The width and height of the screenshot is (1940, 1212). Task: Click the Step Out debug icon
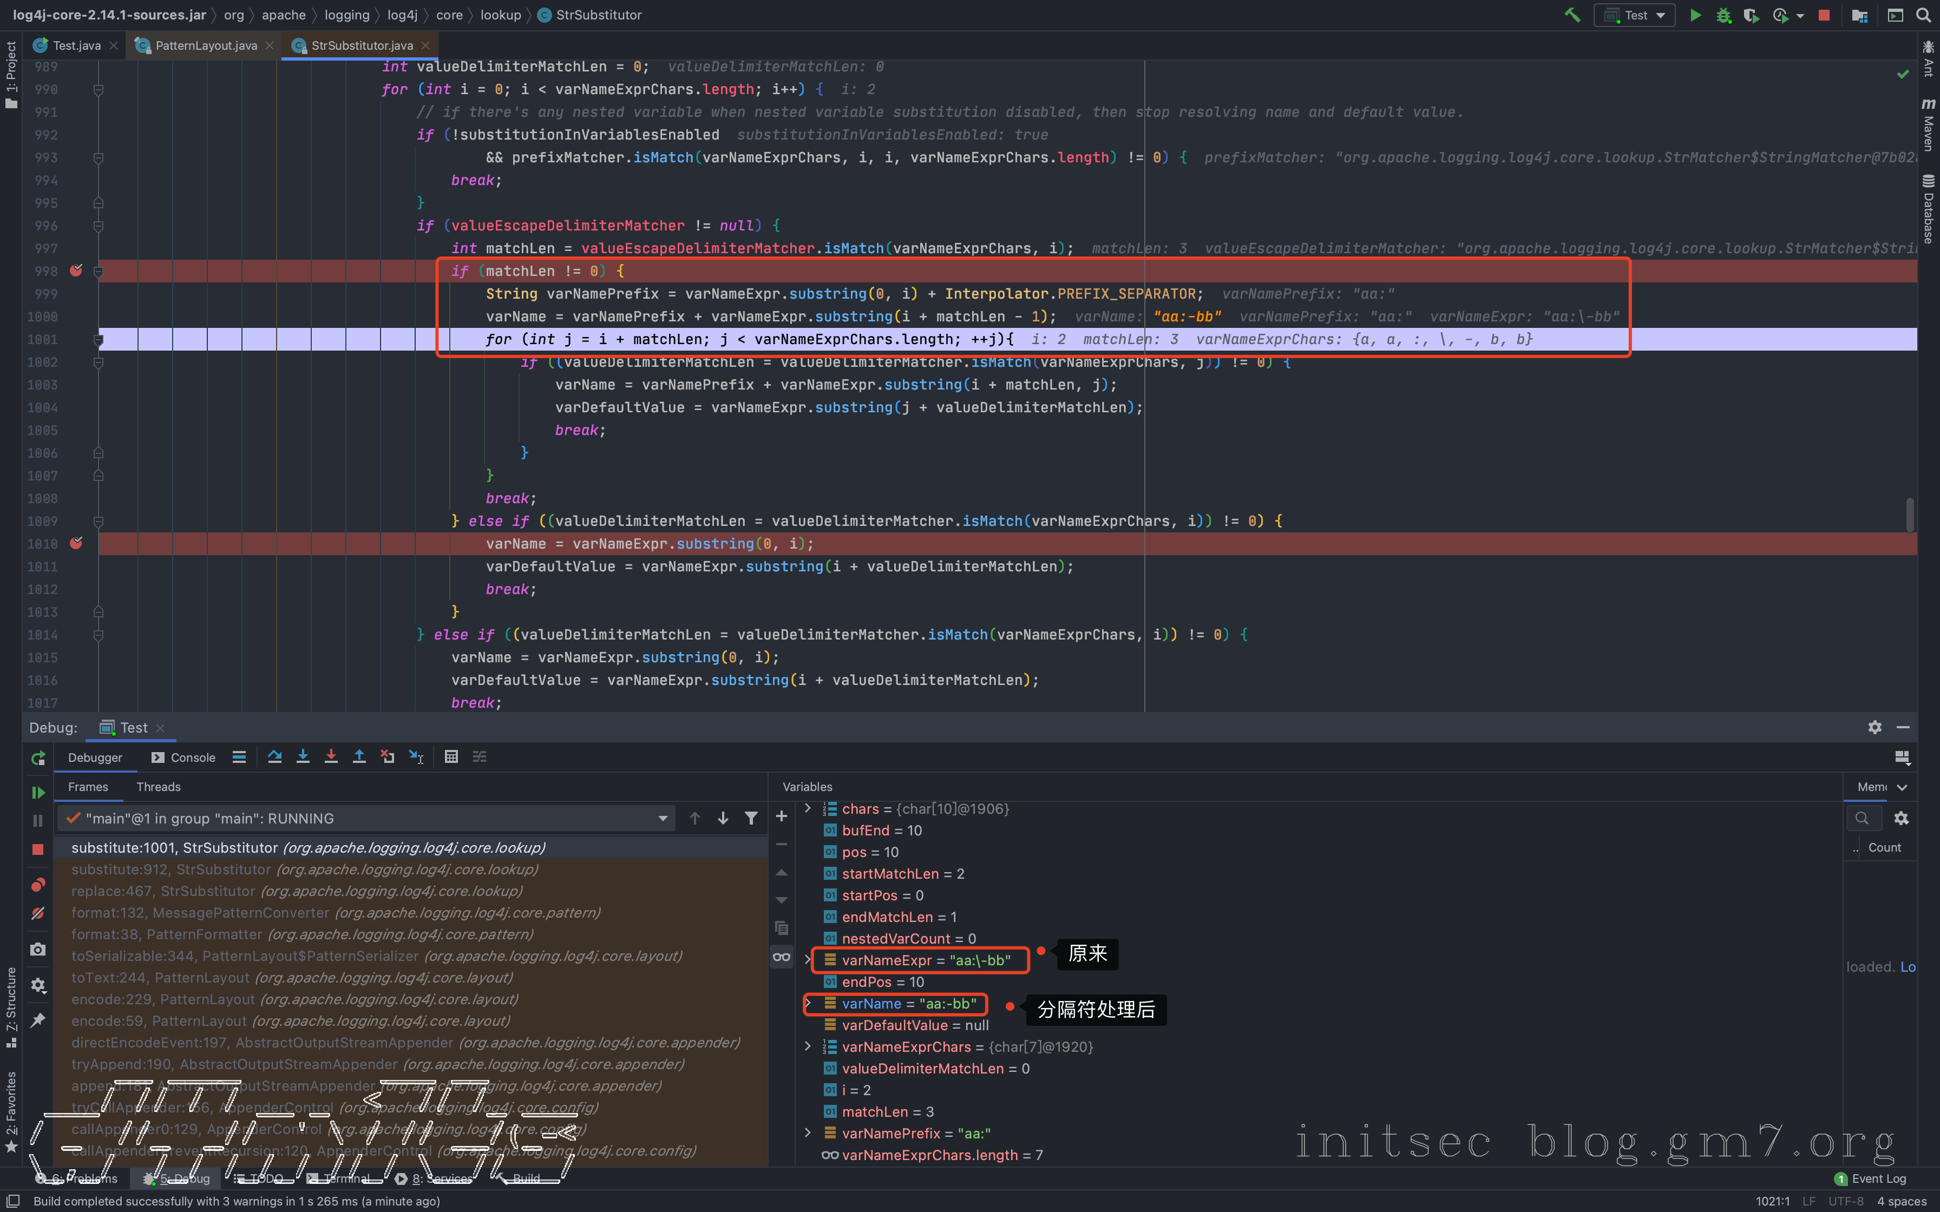(x=359, y=757)
